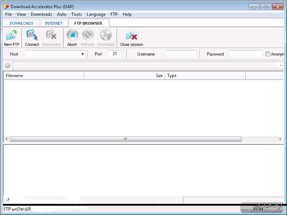Sort the file list by the Size column
Viewport: 287px width, 215px height.
124,76
